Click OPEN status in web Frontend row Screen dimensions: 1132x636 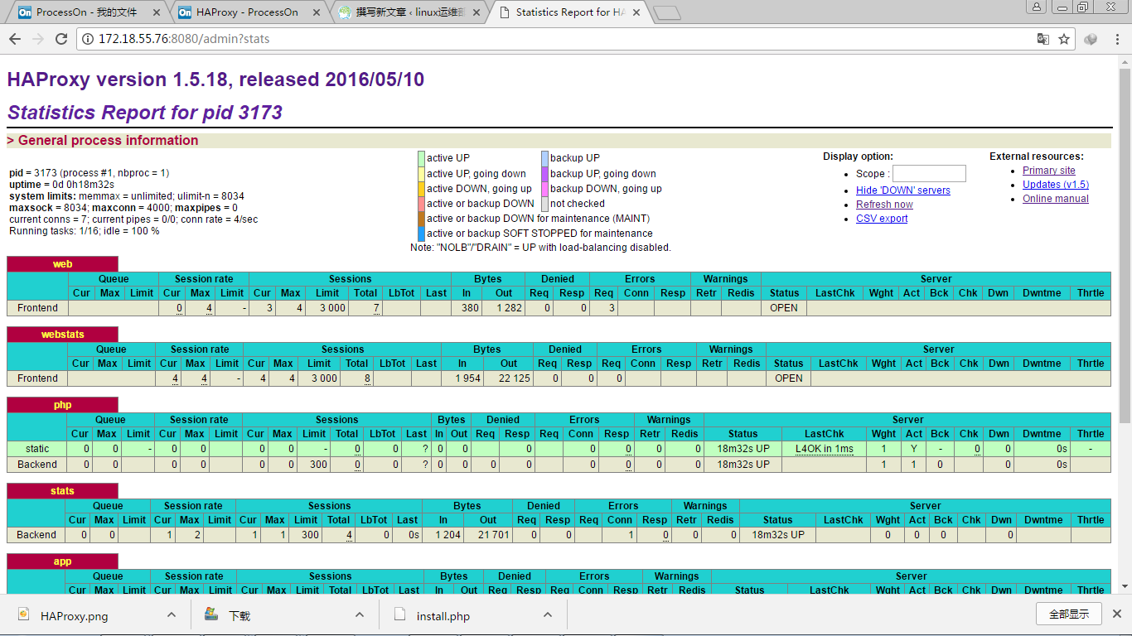[784, 308]
